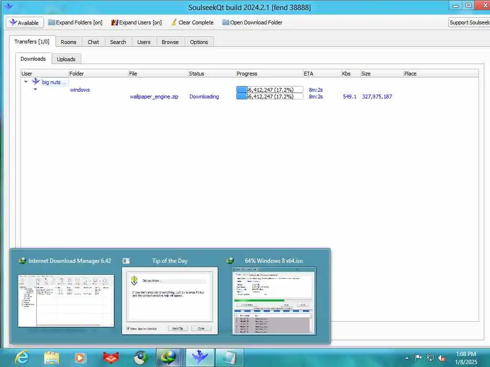Toggle Show Tips on StartUp checkbox in preview
The height and width of the screenshot is (367, 490).
click(x=128, y=328)
